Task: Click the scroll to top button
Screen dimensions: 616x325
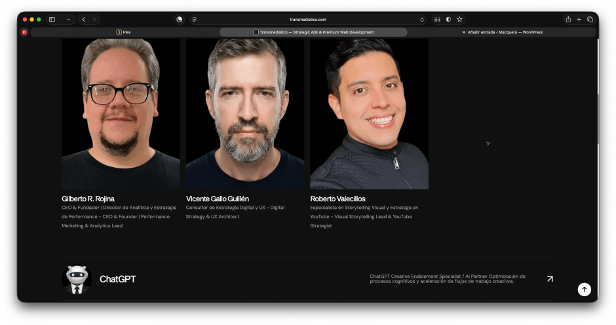Action: pos(584,290)
